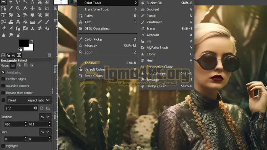
Task: Select the Bucket Fill toolbox icon
Action: pos(25,22)
